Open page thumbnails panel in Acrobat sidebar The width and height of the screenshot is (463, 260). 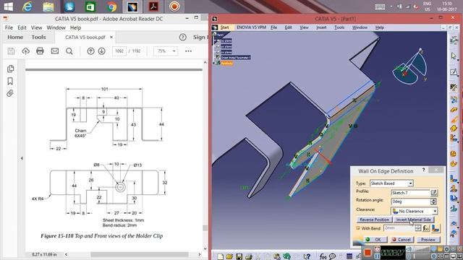click(10, 69)
